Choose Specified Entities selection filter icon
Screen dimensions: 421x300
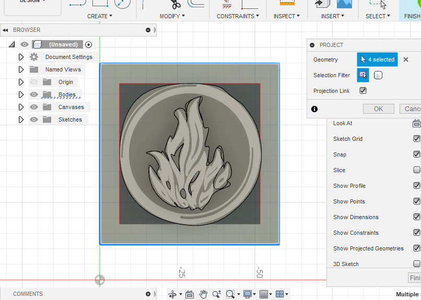pos(362,75)
